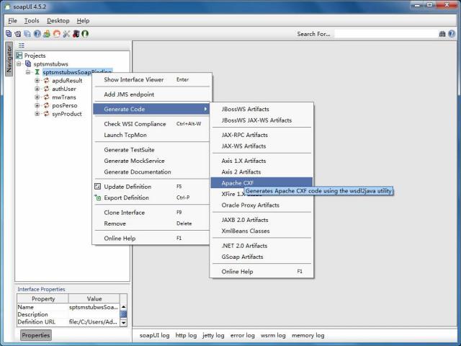
Task: Toggle the Properties button at bottom left
Action: [x=35, y=335]
